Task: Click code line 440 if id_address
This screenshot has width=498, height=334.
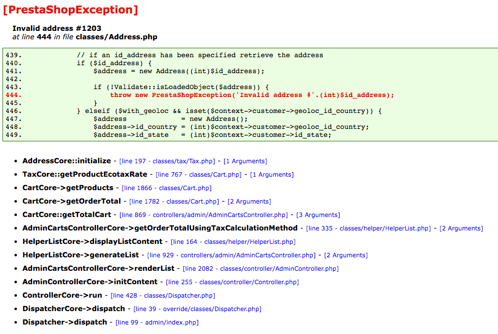Action: (114, 63)
